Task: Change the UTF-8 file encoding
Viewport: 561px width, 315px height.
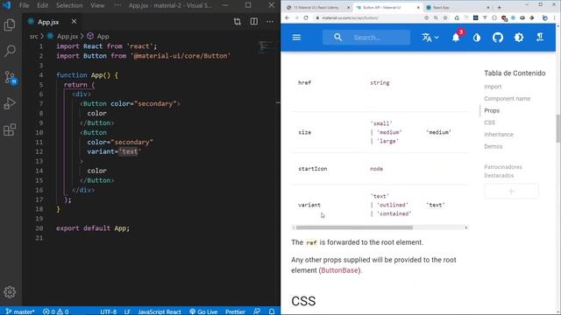Action: pyautogui.click(x=108, y=311)
